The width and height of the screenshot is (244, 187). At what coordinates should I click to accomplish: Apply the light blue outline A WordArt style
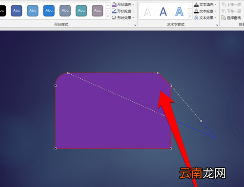179,12
